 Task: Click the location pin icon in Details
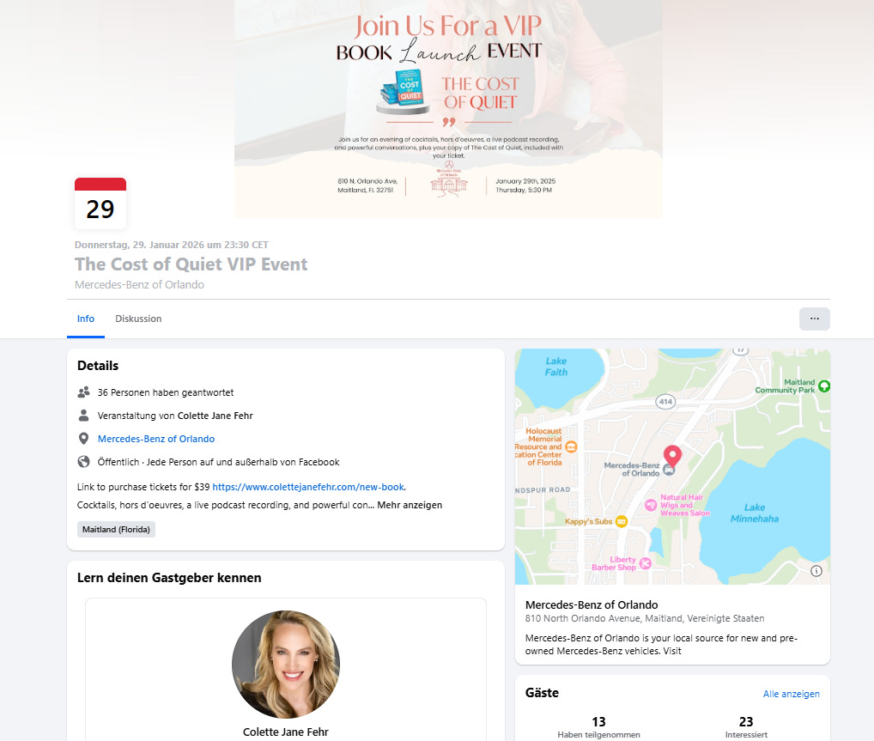(x=83, y=439)
